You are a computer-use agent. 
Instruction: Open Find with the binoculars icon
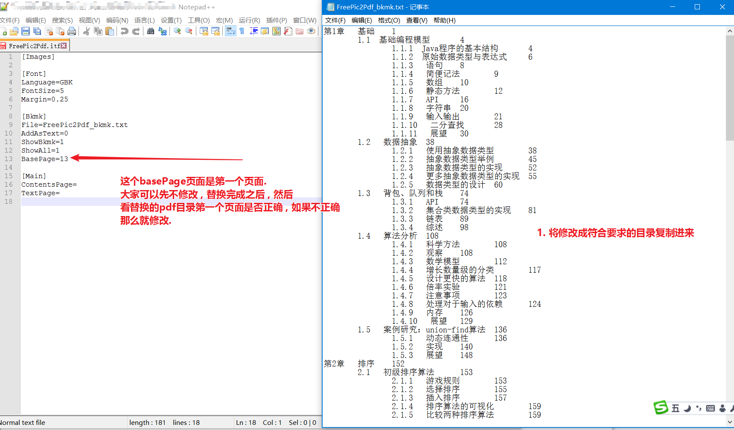pyautogui.click(x=151, y=31)
